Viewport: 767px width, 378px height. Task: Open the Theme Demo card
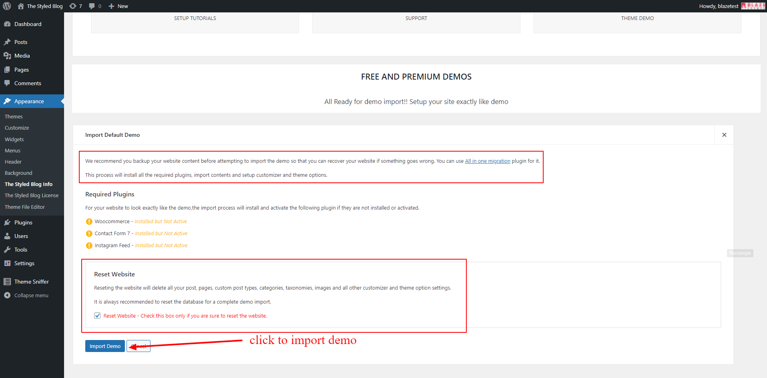(637, 18)
